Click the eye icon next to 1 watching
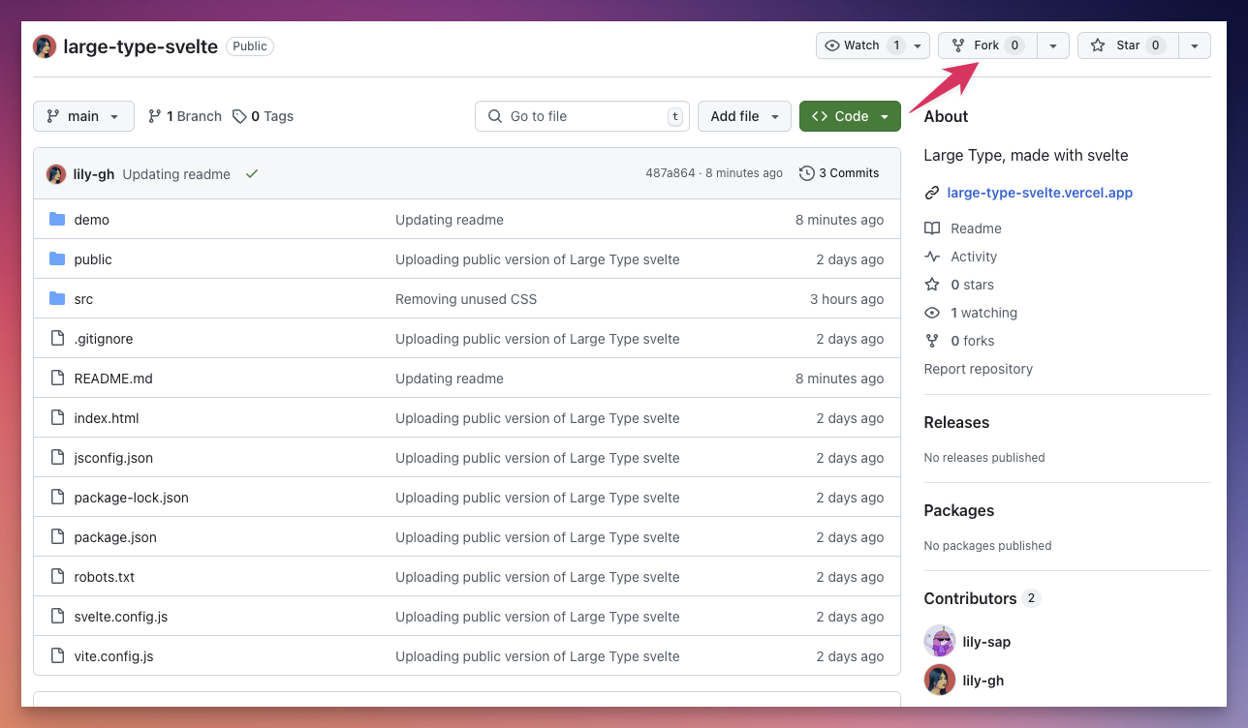1248x728 pixels. [932, 313]
